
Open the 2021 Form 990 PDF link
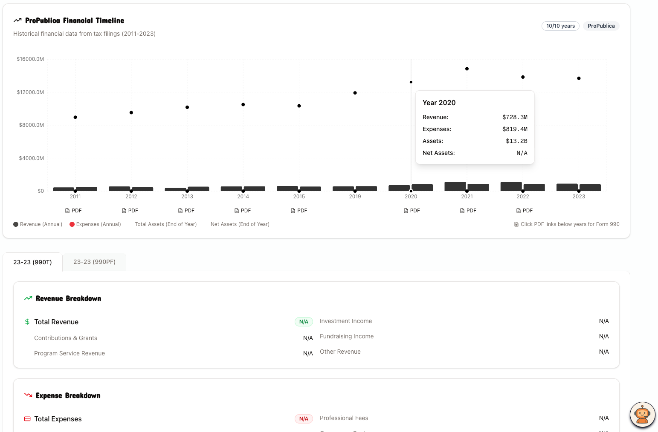(468, 211)
